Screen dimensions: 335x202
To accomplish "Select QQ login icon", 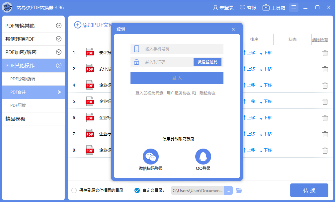I will (203, 156).
